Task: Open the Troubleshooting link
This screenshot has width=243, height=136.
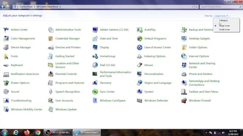Action: pos(21,100)
